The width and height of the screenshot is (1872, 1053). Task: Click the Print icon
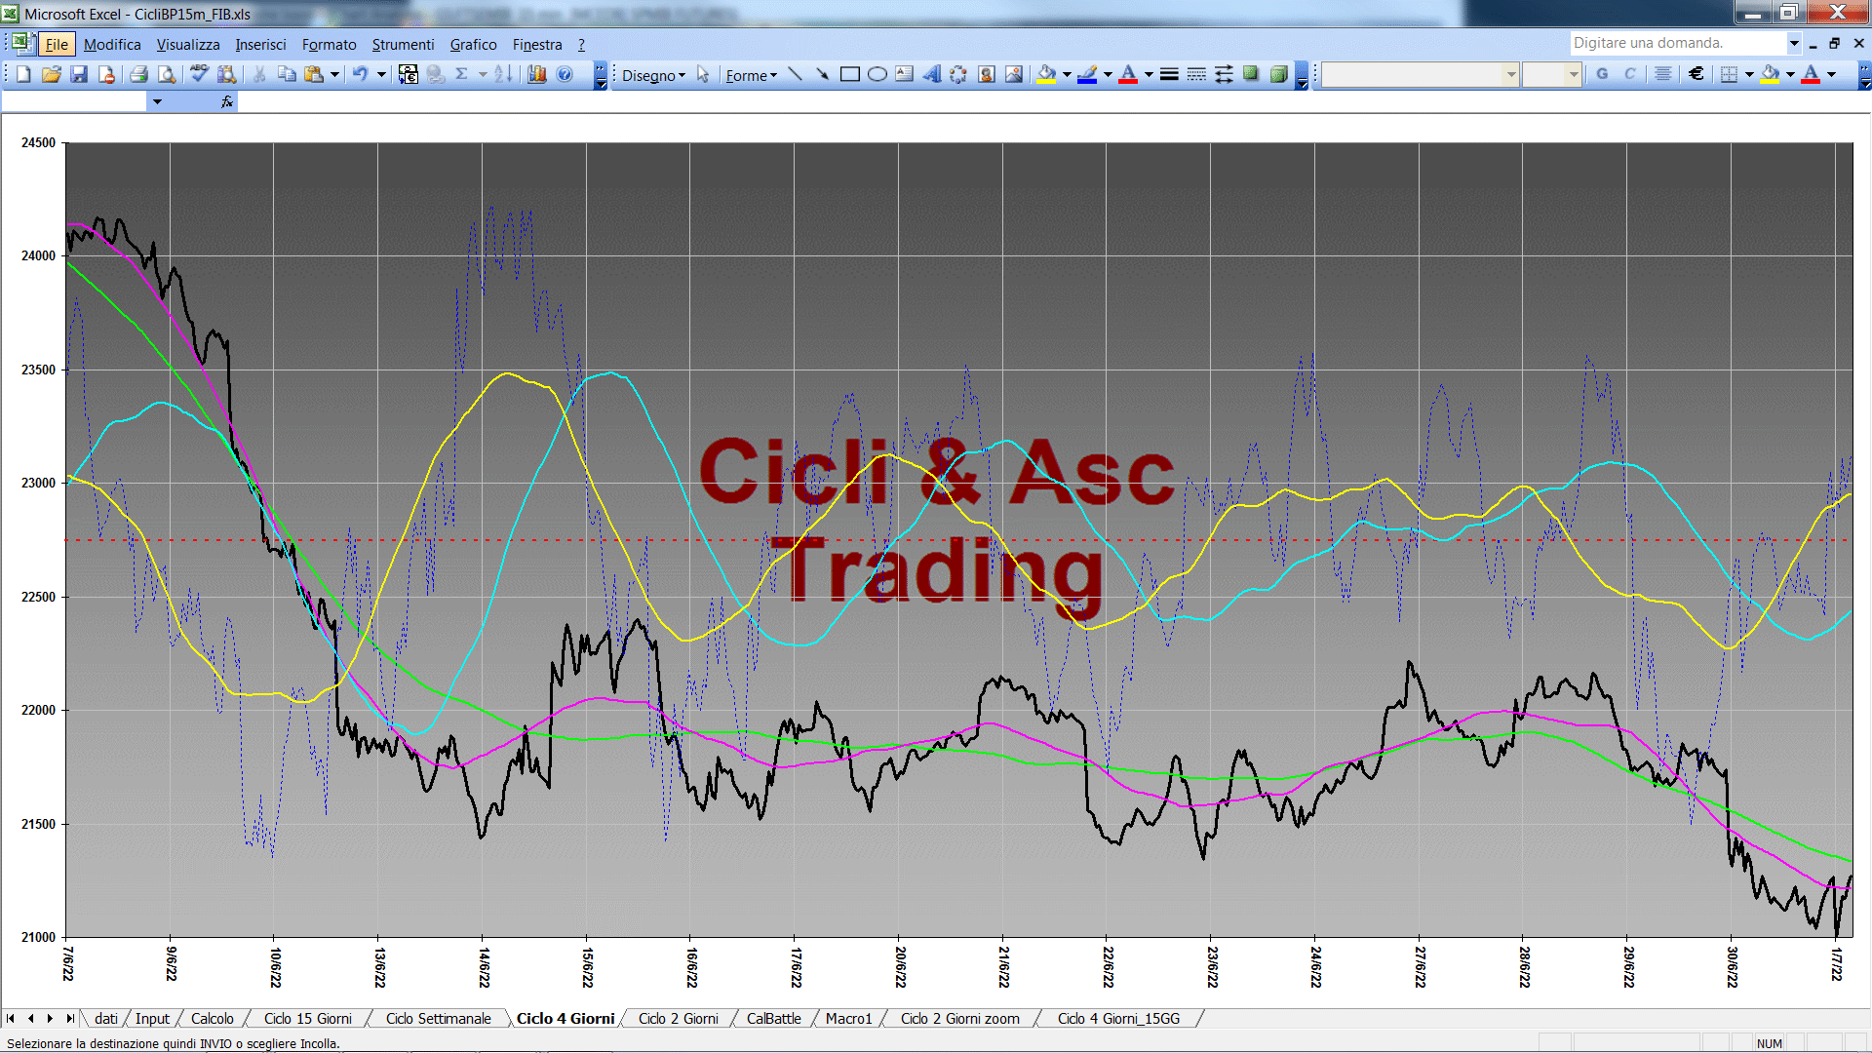(x=138, y=74)
